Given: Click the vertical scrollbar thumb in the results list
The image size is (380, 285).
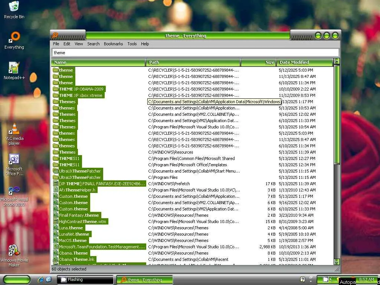Looking at the screenshot, I should [336, 114].
